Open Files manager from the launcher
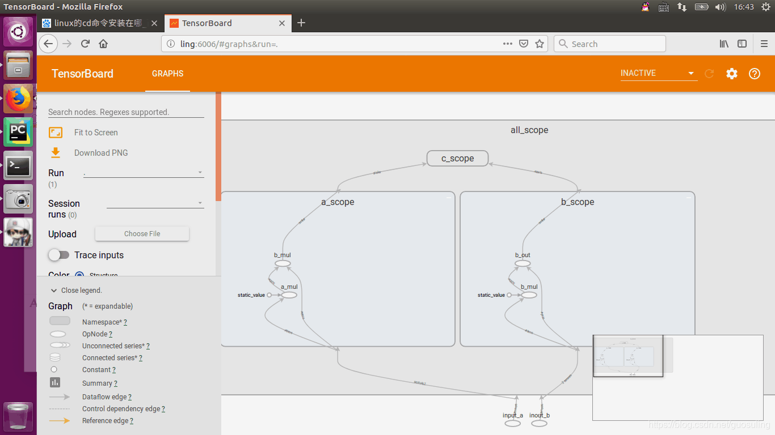775x435 pixels. tap(18, 65)
